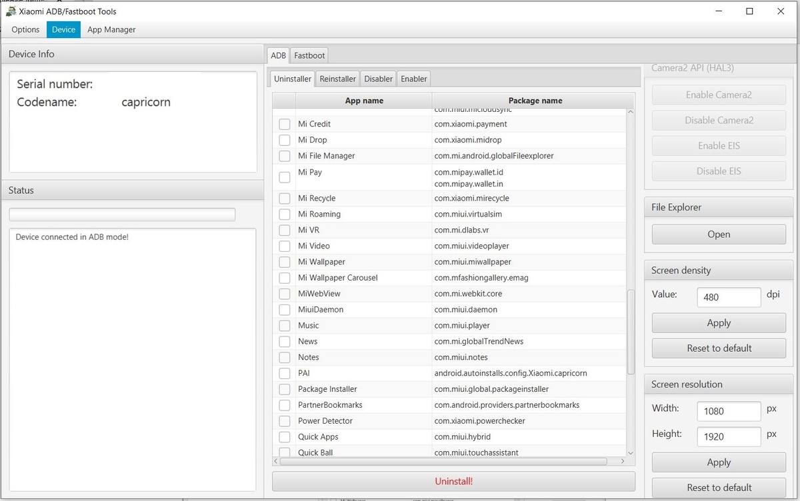
Task: Apply the screen resolution
Action: pyautogui.click(x=719, y=462)
